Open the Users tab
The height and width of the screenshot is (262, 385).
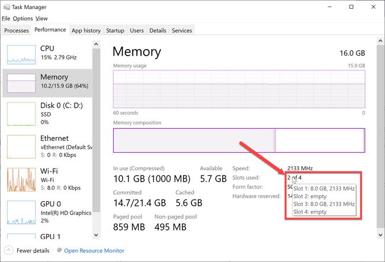click(137, 31)
